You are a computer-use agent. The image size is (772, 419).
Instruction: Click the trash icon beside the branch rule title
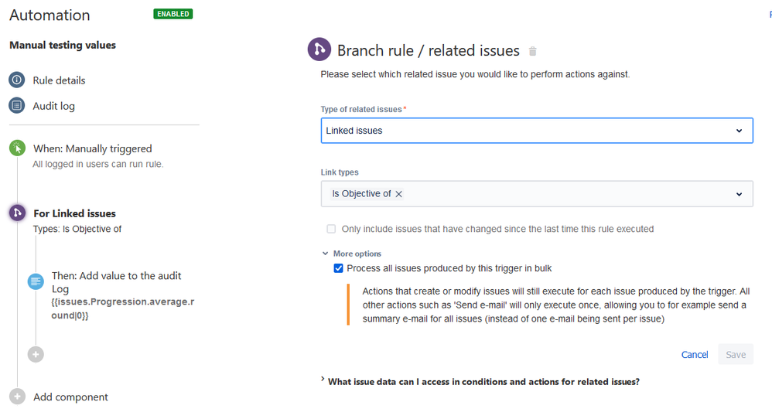pos(532,52)
